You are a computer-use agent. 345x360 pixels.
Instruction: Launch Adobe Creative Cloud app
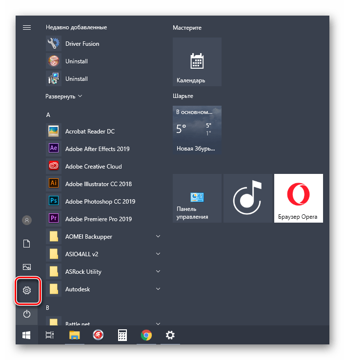pos(93,167)
